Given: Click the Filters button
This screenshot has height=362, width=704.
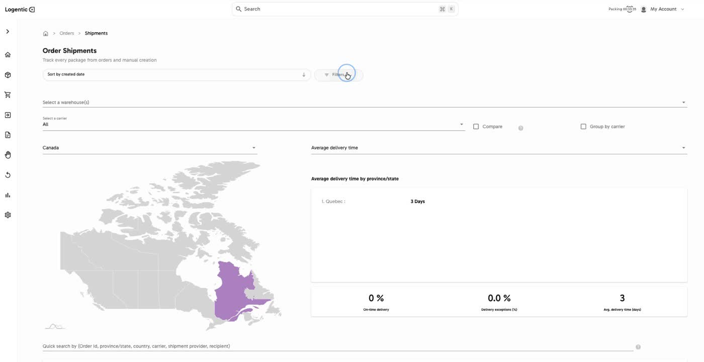Looking at the screenshot, I should tap(338, 75).
